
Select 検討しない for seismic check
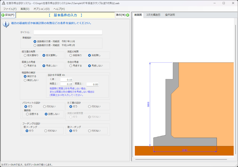pyautogui.click(x=25, y=80)
